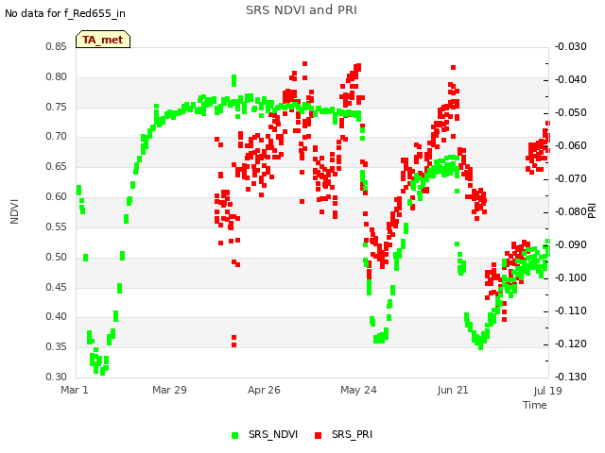Viewport: 605px width, 453px height.
Task: Click the 0.75 NDVI axis value
Action: 57,107
